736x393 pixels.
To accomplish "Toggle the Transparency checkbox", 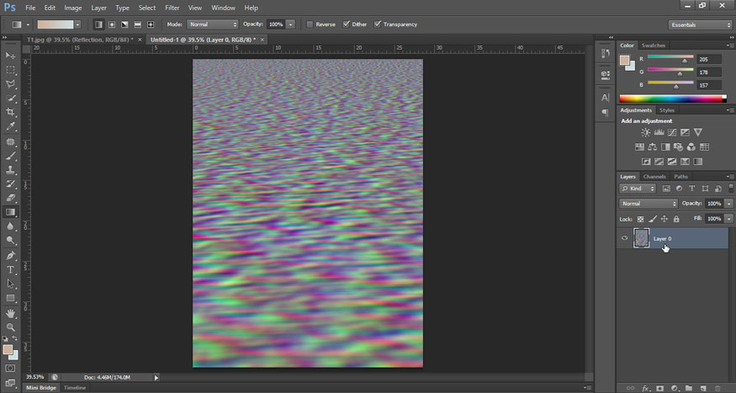I will [x=378, y=24].
